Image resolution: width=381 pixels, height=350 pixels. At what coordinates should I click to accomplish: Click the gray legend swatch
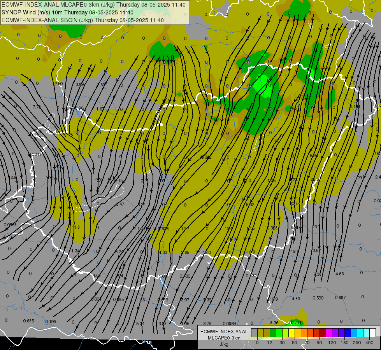[254, 332]
